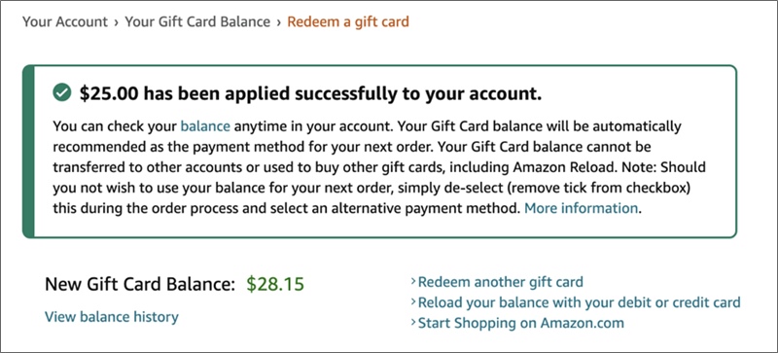Open Reload your balance with debit or credit card
The image size is (778, 353).
pos(580,302)
